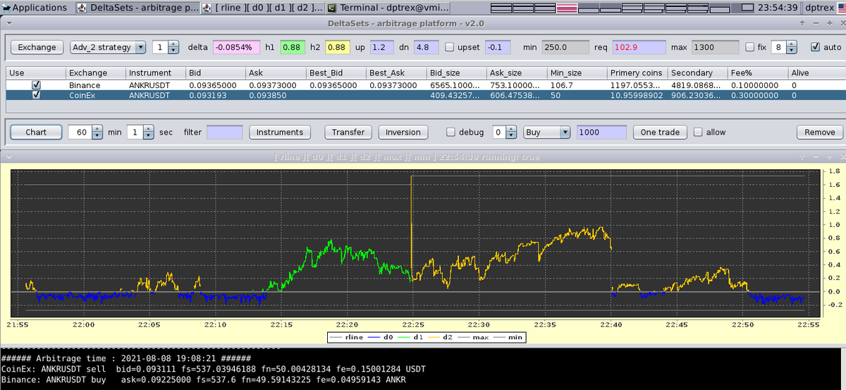
Task: Enable the debug checkbox
Action: tap(452, 132)
